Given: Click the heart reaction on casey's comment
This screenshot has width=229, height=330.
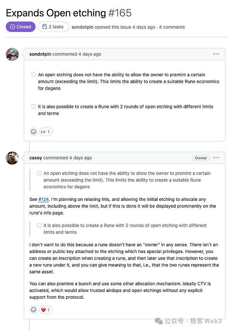Looking at the screenshot, I should click(x=46, y=310).
